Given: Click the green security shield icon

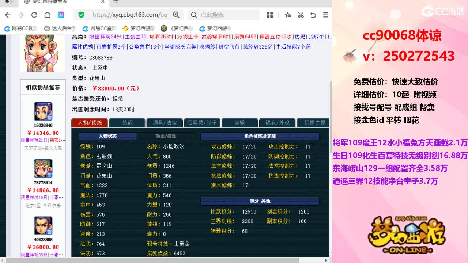Looking at the screenshot, I should [81, 15].
